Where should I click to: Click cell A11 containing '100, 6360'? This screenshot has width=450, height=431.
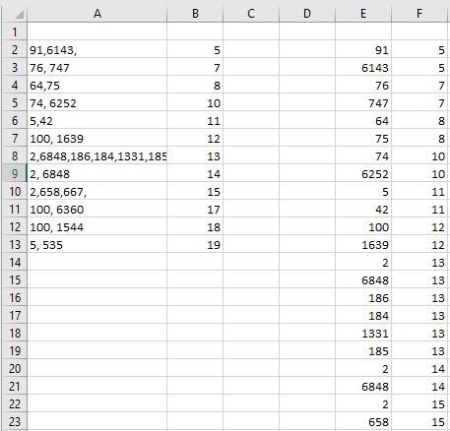[x=96, y=210]
